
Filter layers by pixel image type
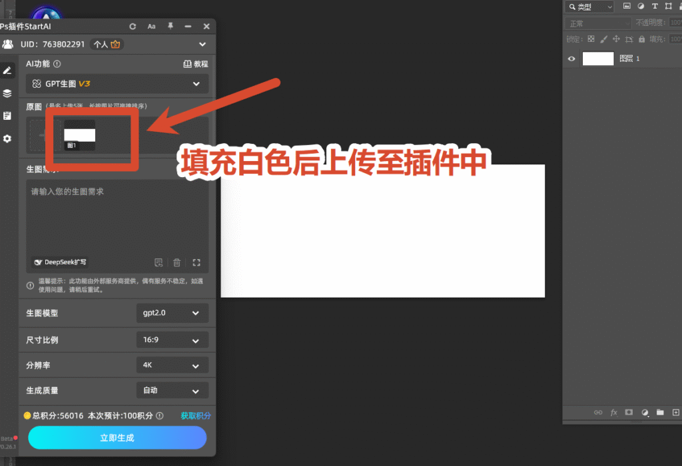tap(627, 6)
